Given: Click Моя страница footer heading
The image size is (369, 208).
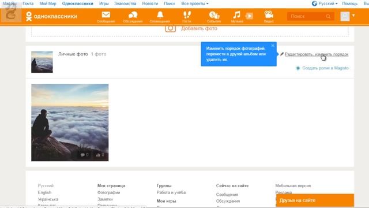Looking at the screenshot, I should 111,186.
